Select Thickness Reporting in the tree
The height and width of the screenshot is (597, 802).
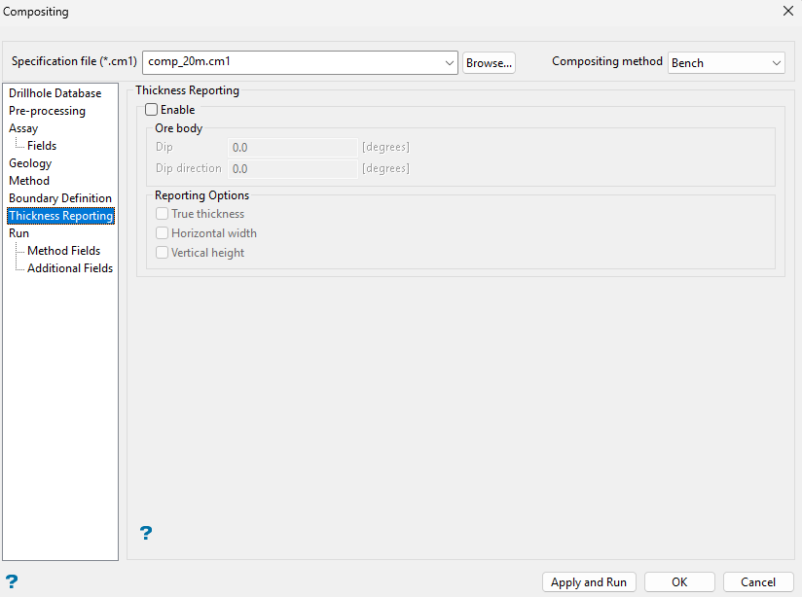pyautogui.click(x=61, y=216)
